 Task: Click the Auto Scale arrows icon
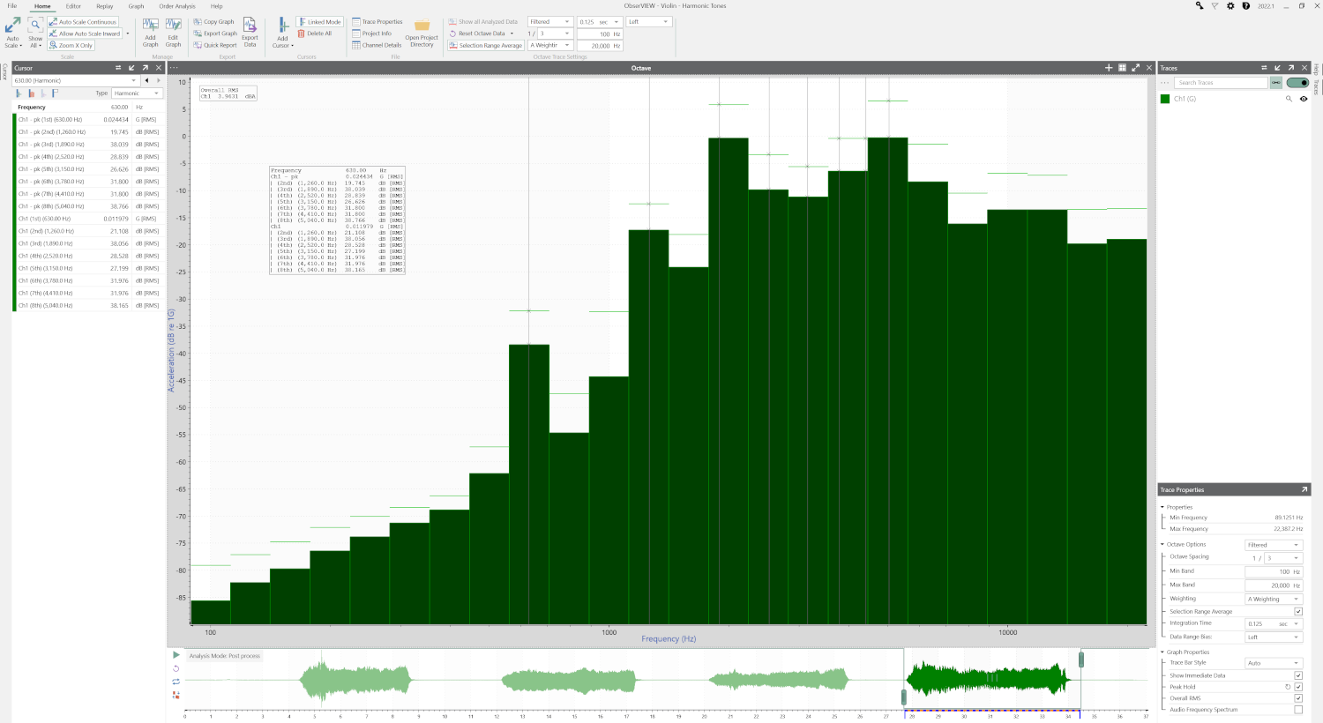pyautogui.click(x=12, y=26)
